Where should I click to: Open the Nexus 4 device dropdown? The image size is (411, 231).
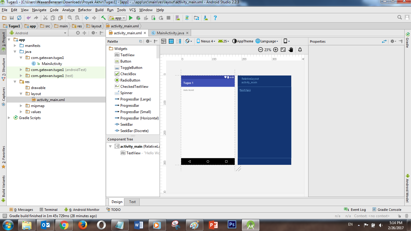tap(206, 41)
